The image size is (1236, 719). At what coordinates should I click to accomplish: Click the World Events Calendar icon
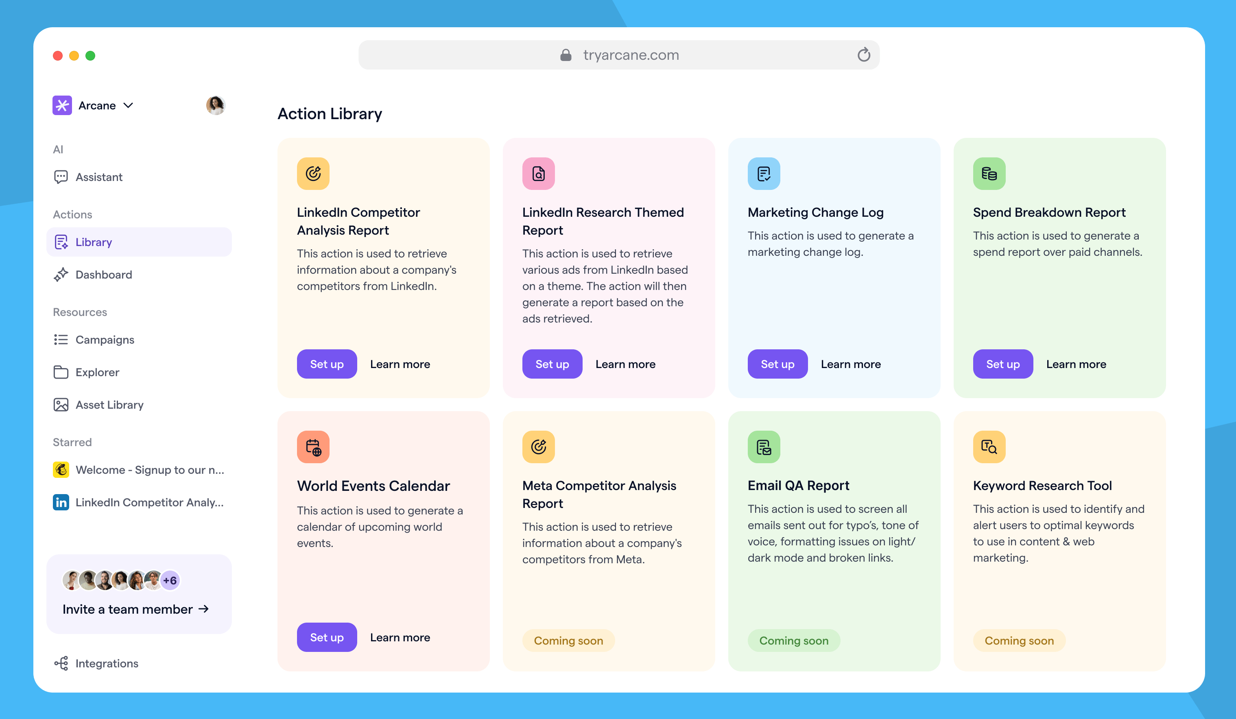click(x=313, y=447)
